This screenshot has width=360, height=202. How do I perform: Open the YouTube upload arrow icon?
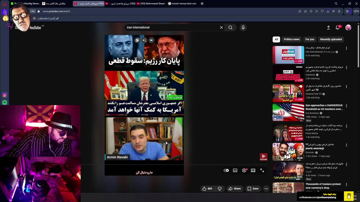coord(328,27)
